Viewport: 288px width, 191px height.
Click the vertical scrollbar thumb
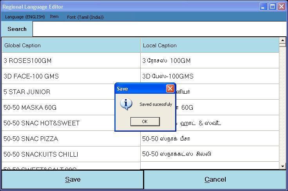click(x=283, y=45)
